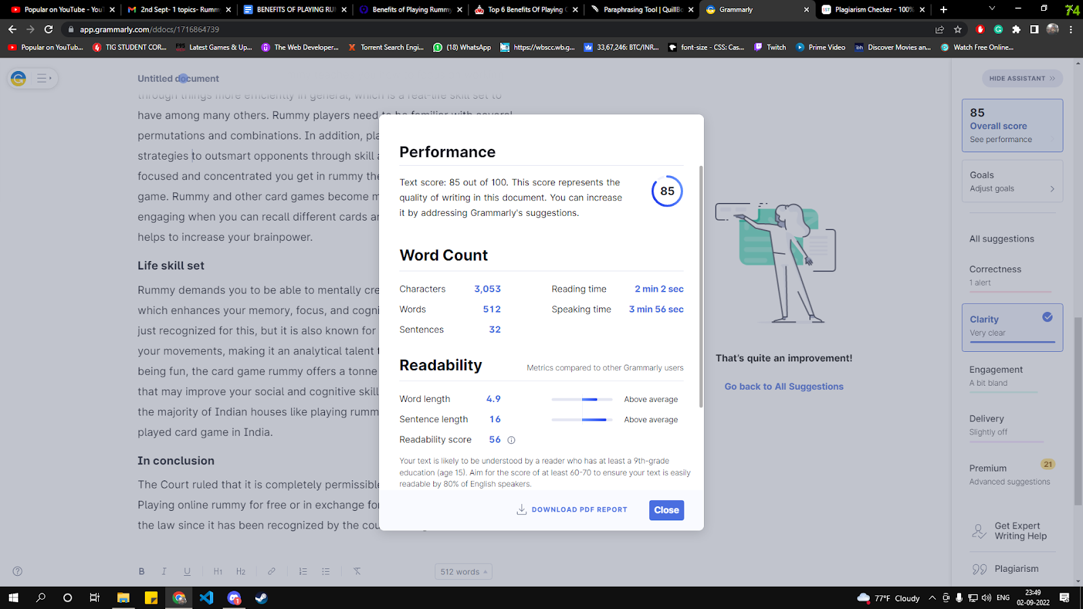Open the help question mark icon
The width and height of the screenshot is (1083, 609).
click(x=18, y=571)
